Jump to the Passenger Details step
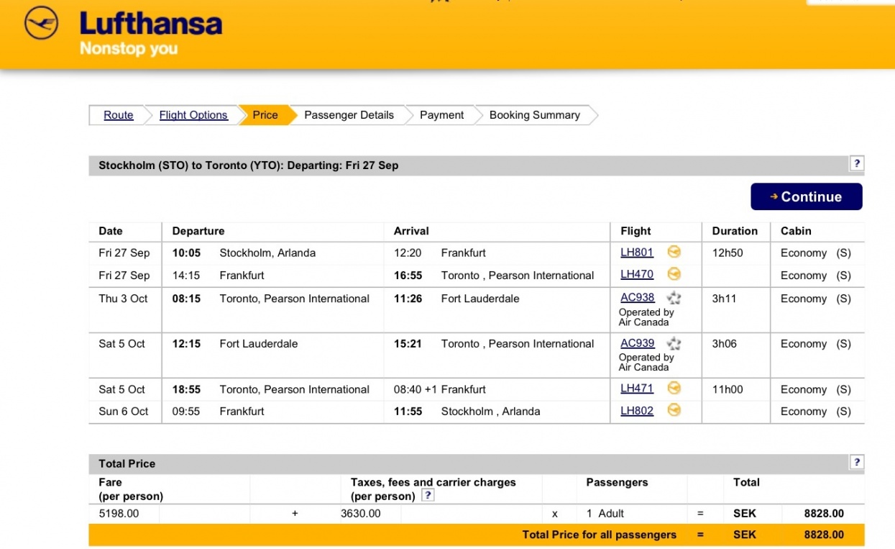Screen dimensions: 895x549 [x=349, y=115]
